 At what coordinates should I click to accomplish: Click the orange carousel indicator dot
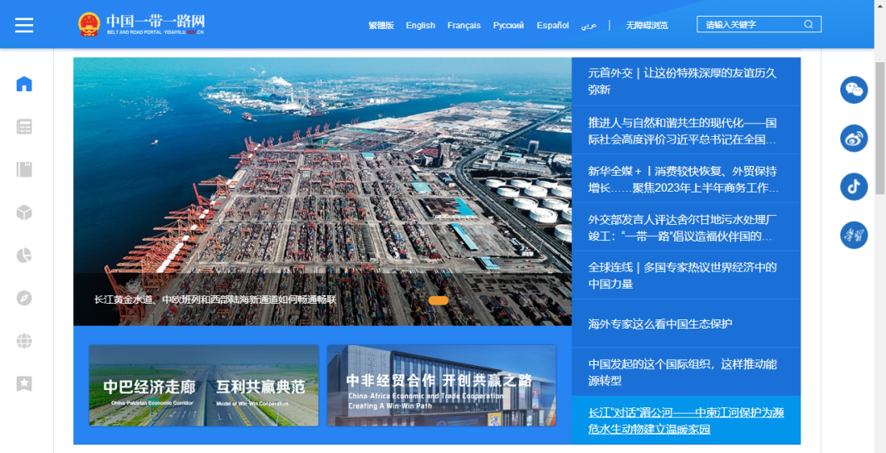pos(438,300)
